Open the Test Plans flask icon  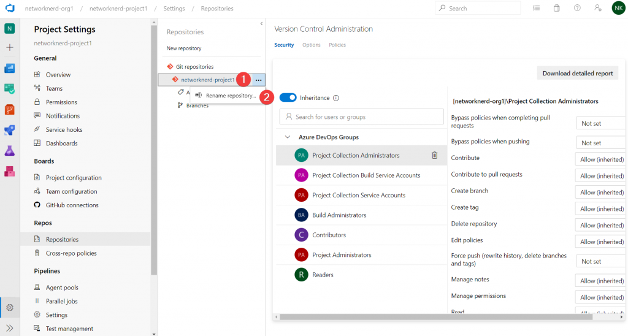[10, 151]
